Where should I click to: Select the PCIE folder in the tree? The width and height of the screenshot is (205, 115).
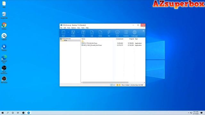(65, 41)
